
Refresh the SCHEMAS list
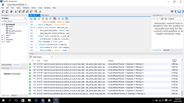25,18
